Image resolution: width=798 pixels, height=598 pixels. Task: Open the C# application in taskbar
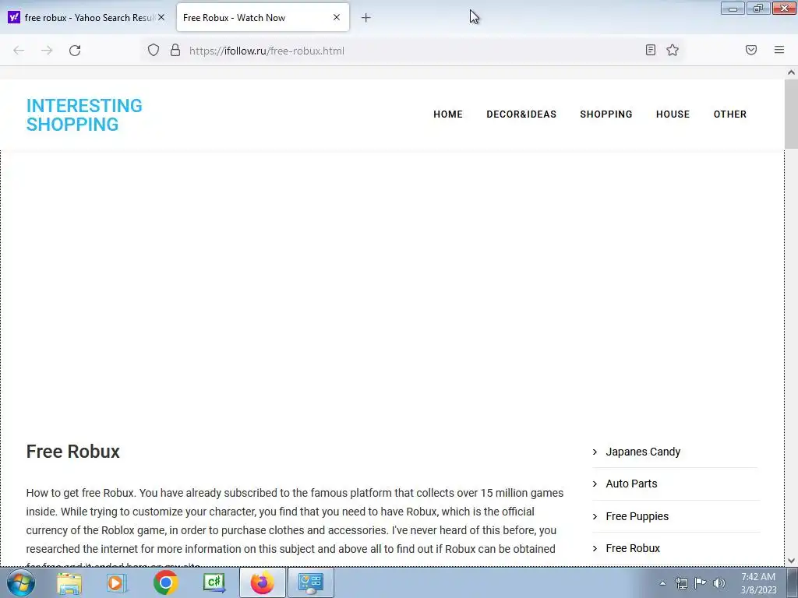coord(214,582)
